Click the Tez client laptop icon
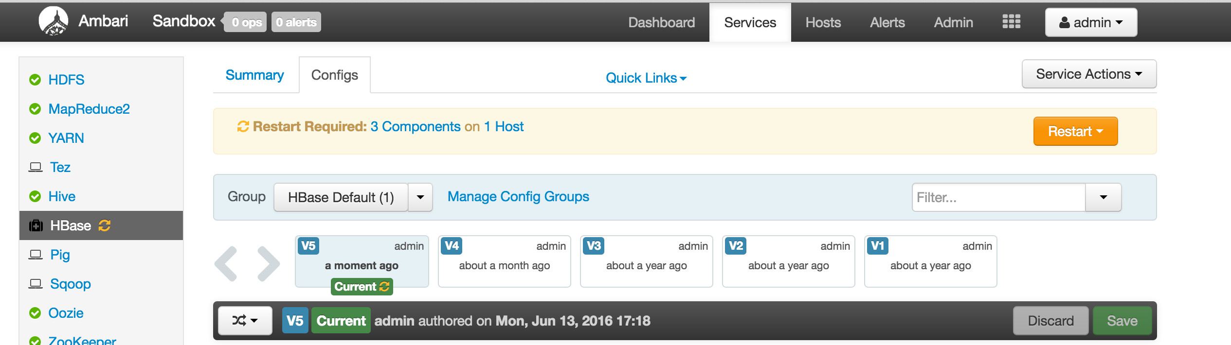The image size is (1231, 345). (36, 167)
